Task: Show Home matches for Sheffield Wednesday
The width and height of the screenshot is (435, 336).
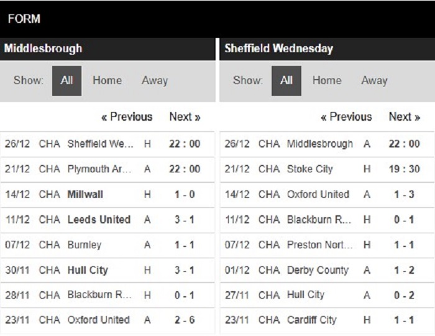Action: tap(327, 80)
